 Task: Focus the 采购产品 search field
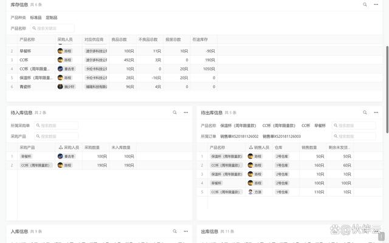coord(56,136)
